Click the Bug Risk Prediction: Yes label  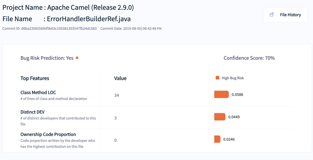(47, 58)
